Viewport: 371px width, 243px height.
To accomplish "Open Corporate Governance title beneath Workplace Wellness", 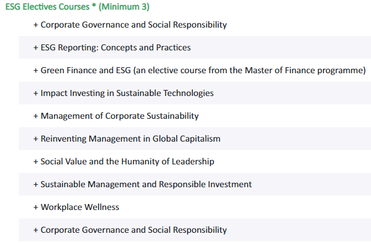I will point(133,230).
